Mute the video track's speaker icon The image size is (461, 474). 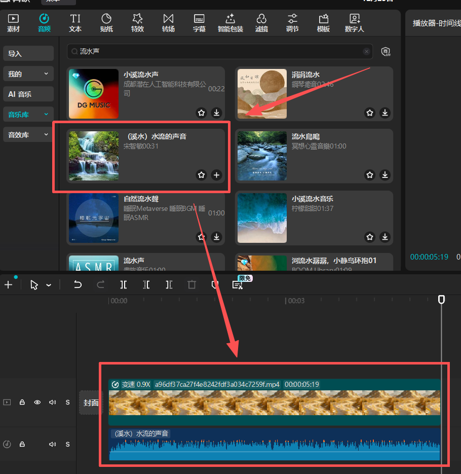[52, 402]
